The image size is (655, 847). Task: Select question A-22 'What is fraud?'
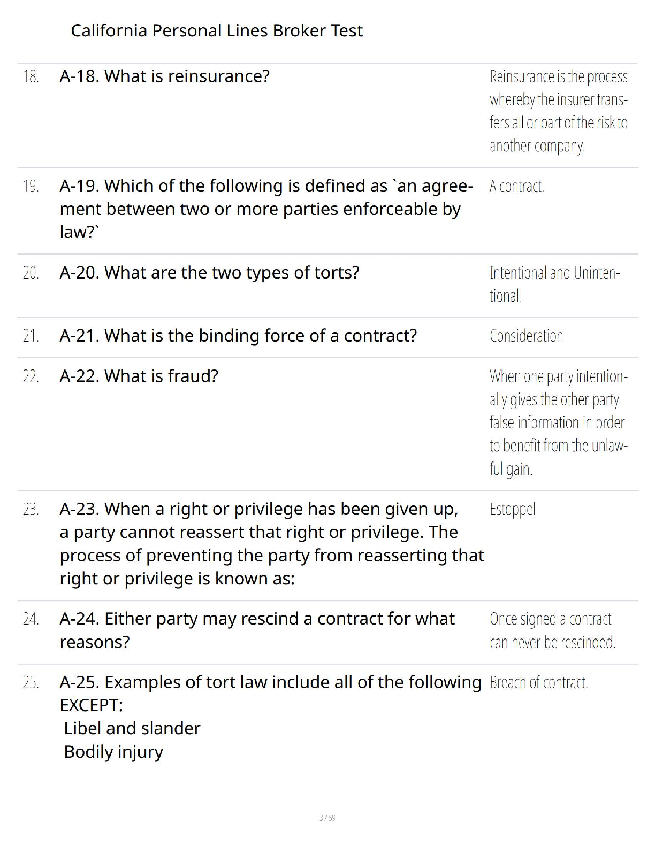pos(139,376)
